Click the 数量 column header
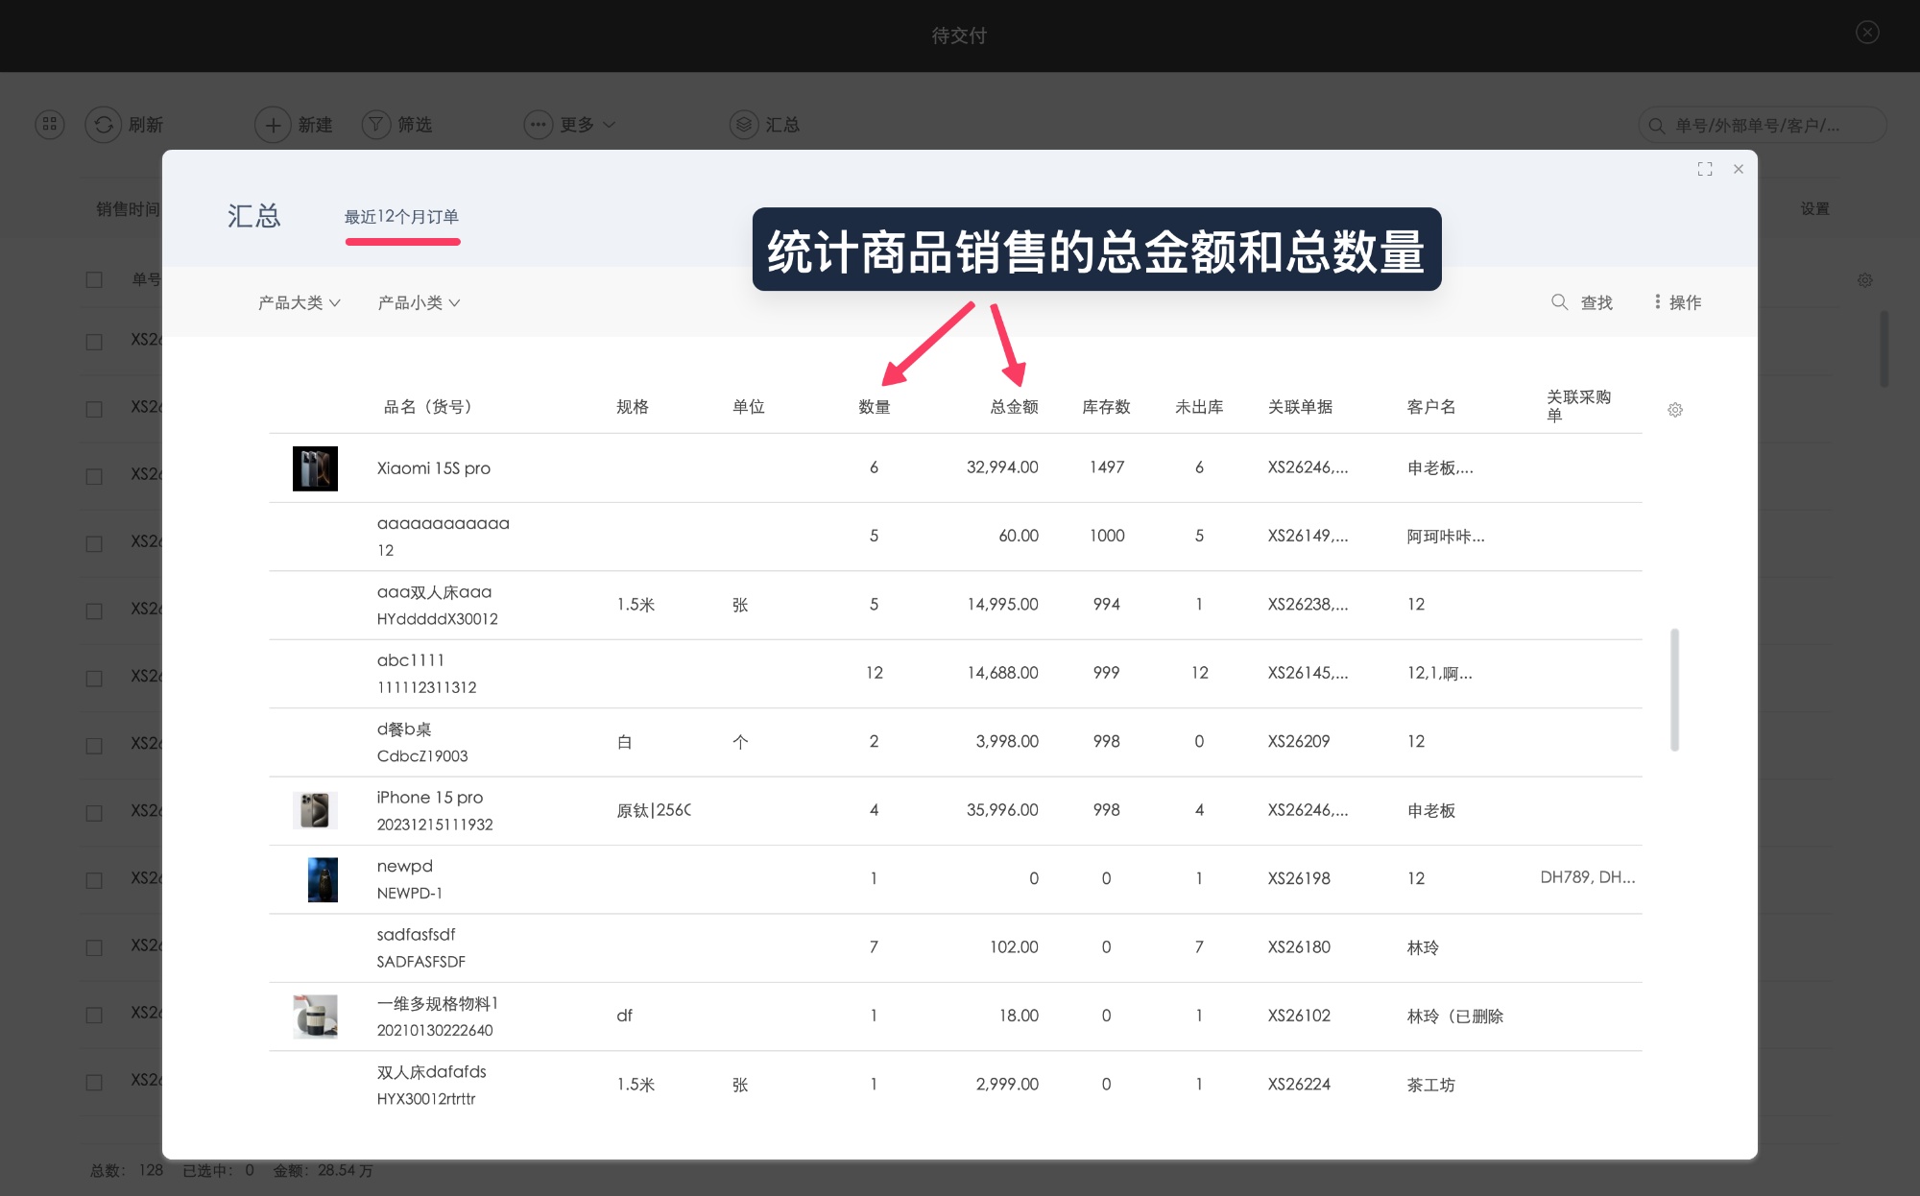 click(874, 407)
